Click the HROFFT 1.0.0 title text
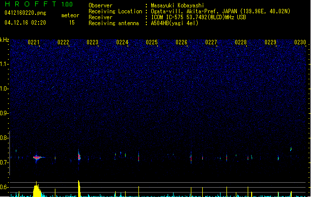 39,4
